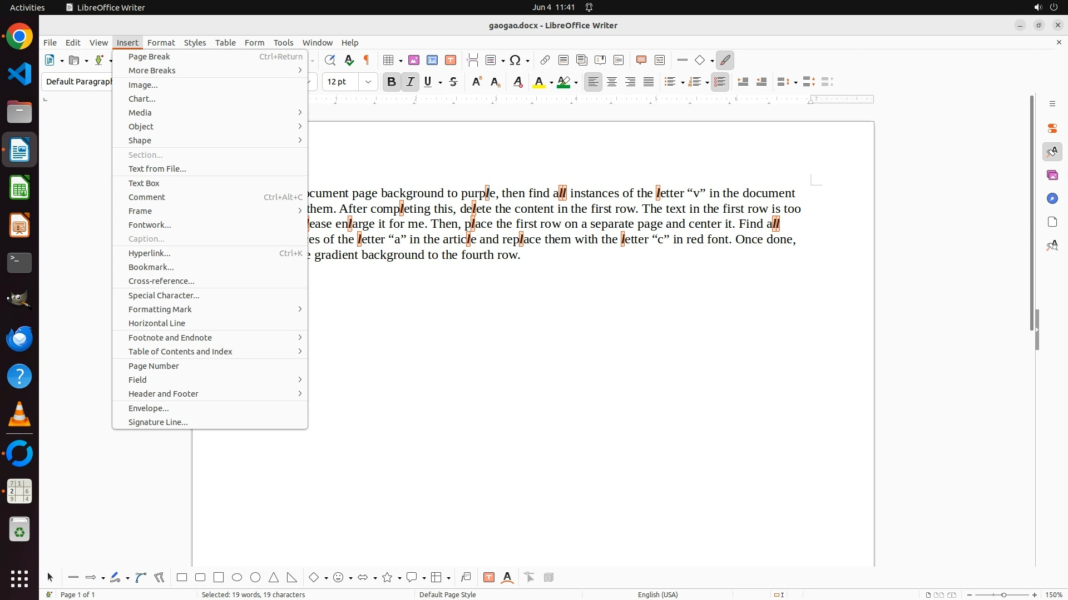1068x600 pixels.
Task: Toggle Italic formatting button
Action: pos(410,82)
